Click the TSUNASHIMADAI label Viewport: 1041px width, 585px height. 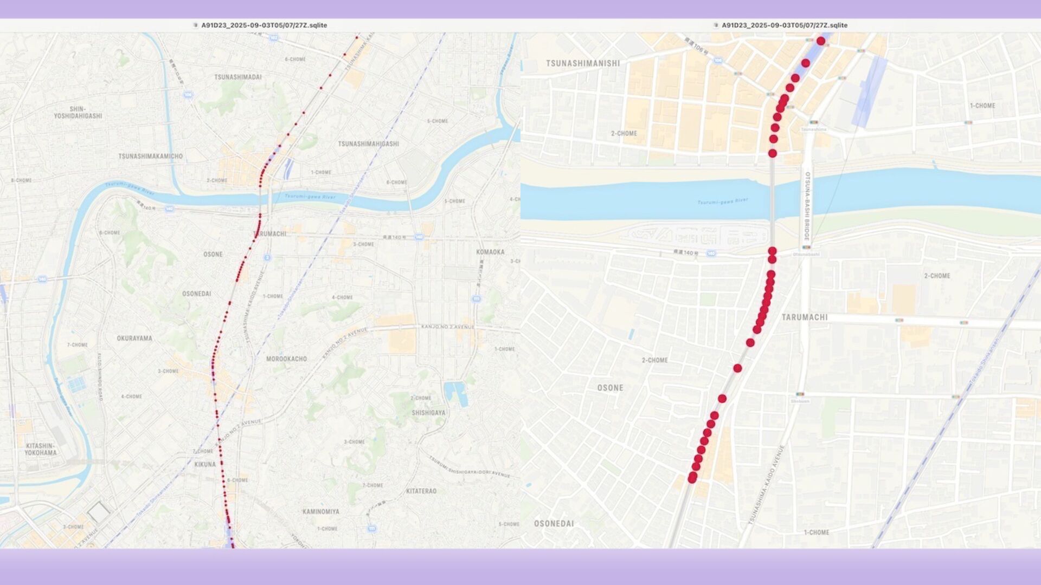(238, 77)
